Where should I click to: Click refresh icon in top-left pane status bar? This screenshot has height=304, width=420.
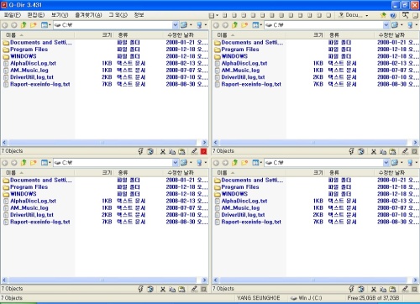pos(150,151)
